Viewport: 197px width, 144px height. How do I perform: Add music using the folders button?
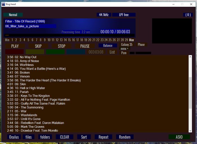click(x=45, y=137)
